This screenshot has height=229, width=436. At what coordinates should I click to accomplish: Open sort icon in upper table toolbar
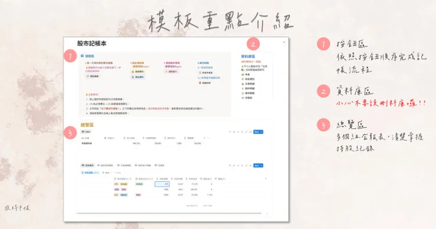coord(234,132)
